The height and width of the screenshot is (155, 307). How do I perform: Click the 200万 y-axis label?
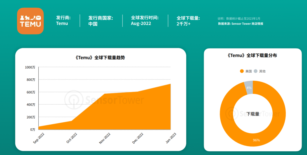point(31,117)
